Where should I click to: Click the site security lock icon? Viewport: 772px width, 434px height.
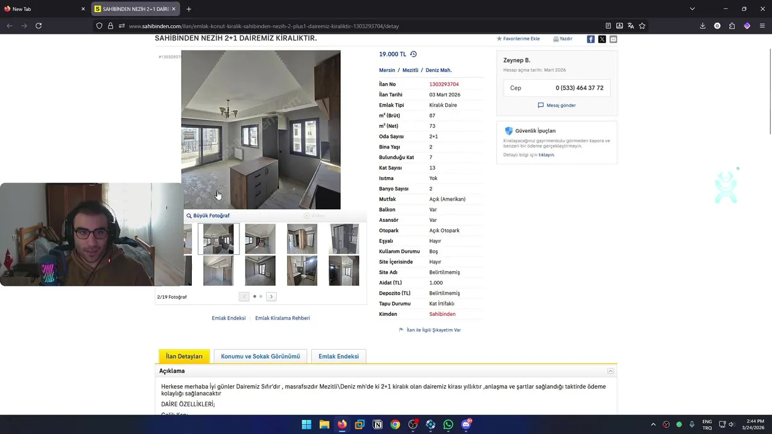(x=110, y=26)
